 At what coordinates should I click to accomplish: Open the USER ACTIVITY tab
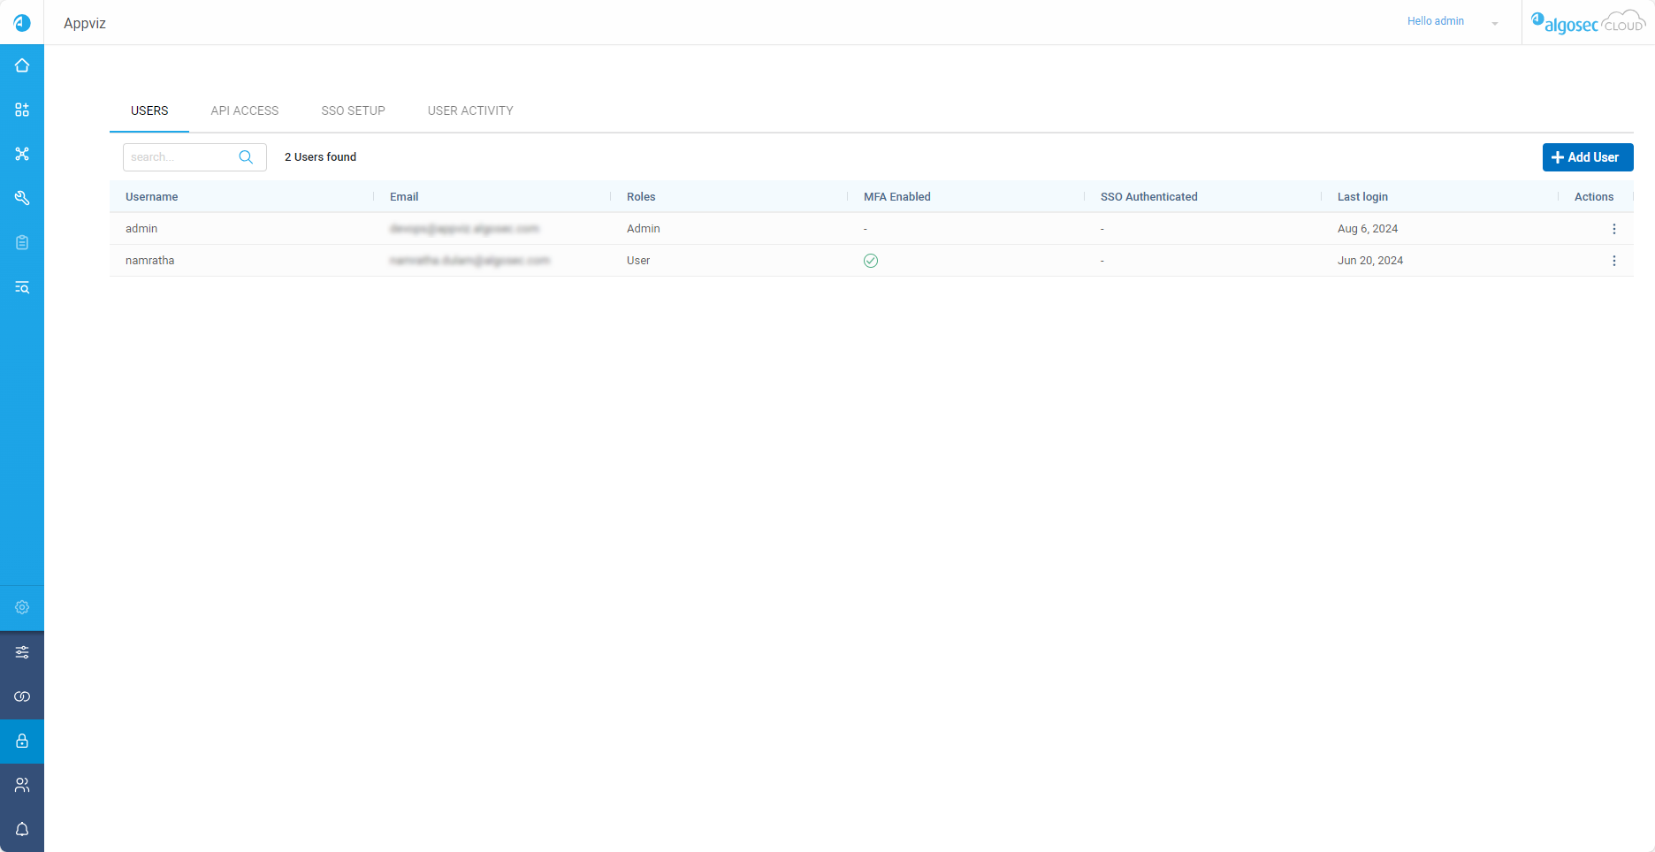coord(470,110)
